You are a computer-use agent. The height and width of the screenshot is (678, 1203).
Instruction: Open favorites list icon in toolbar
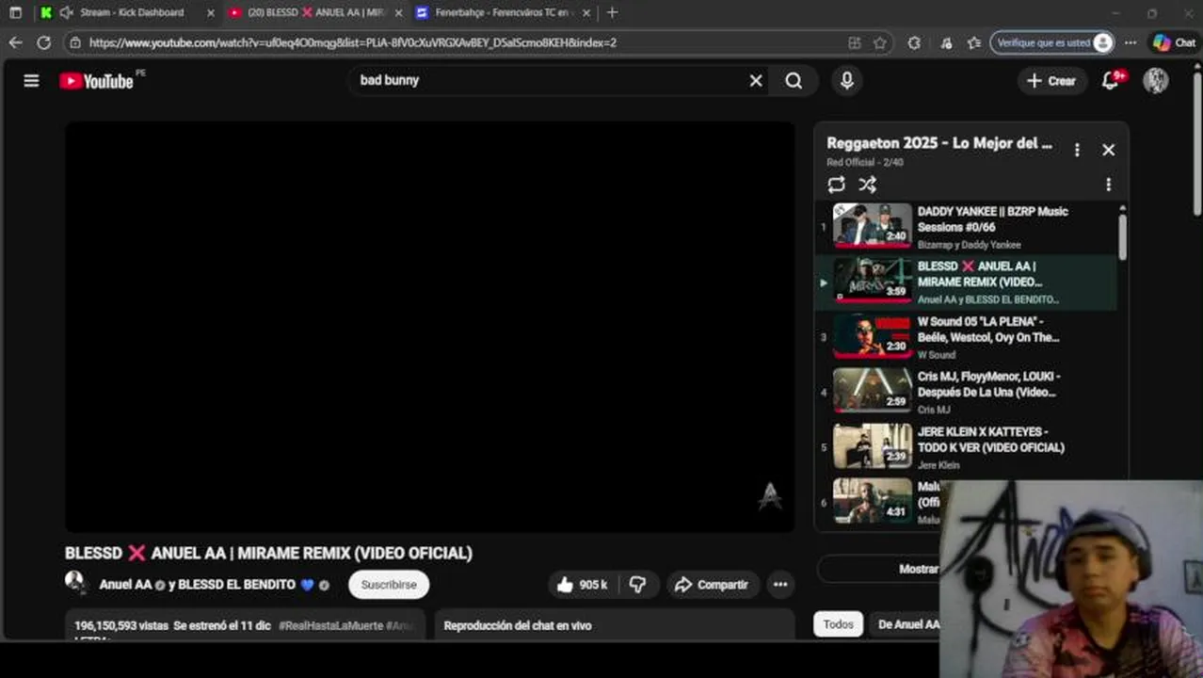974,42
